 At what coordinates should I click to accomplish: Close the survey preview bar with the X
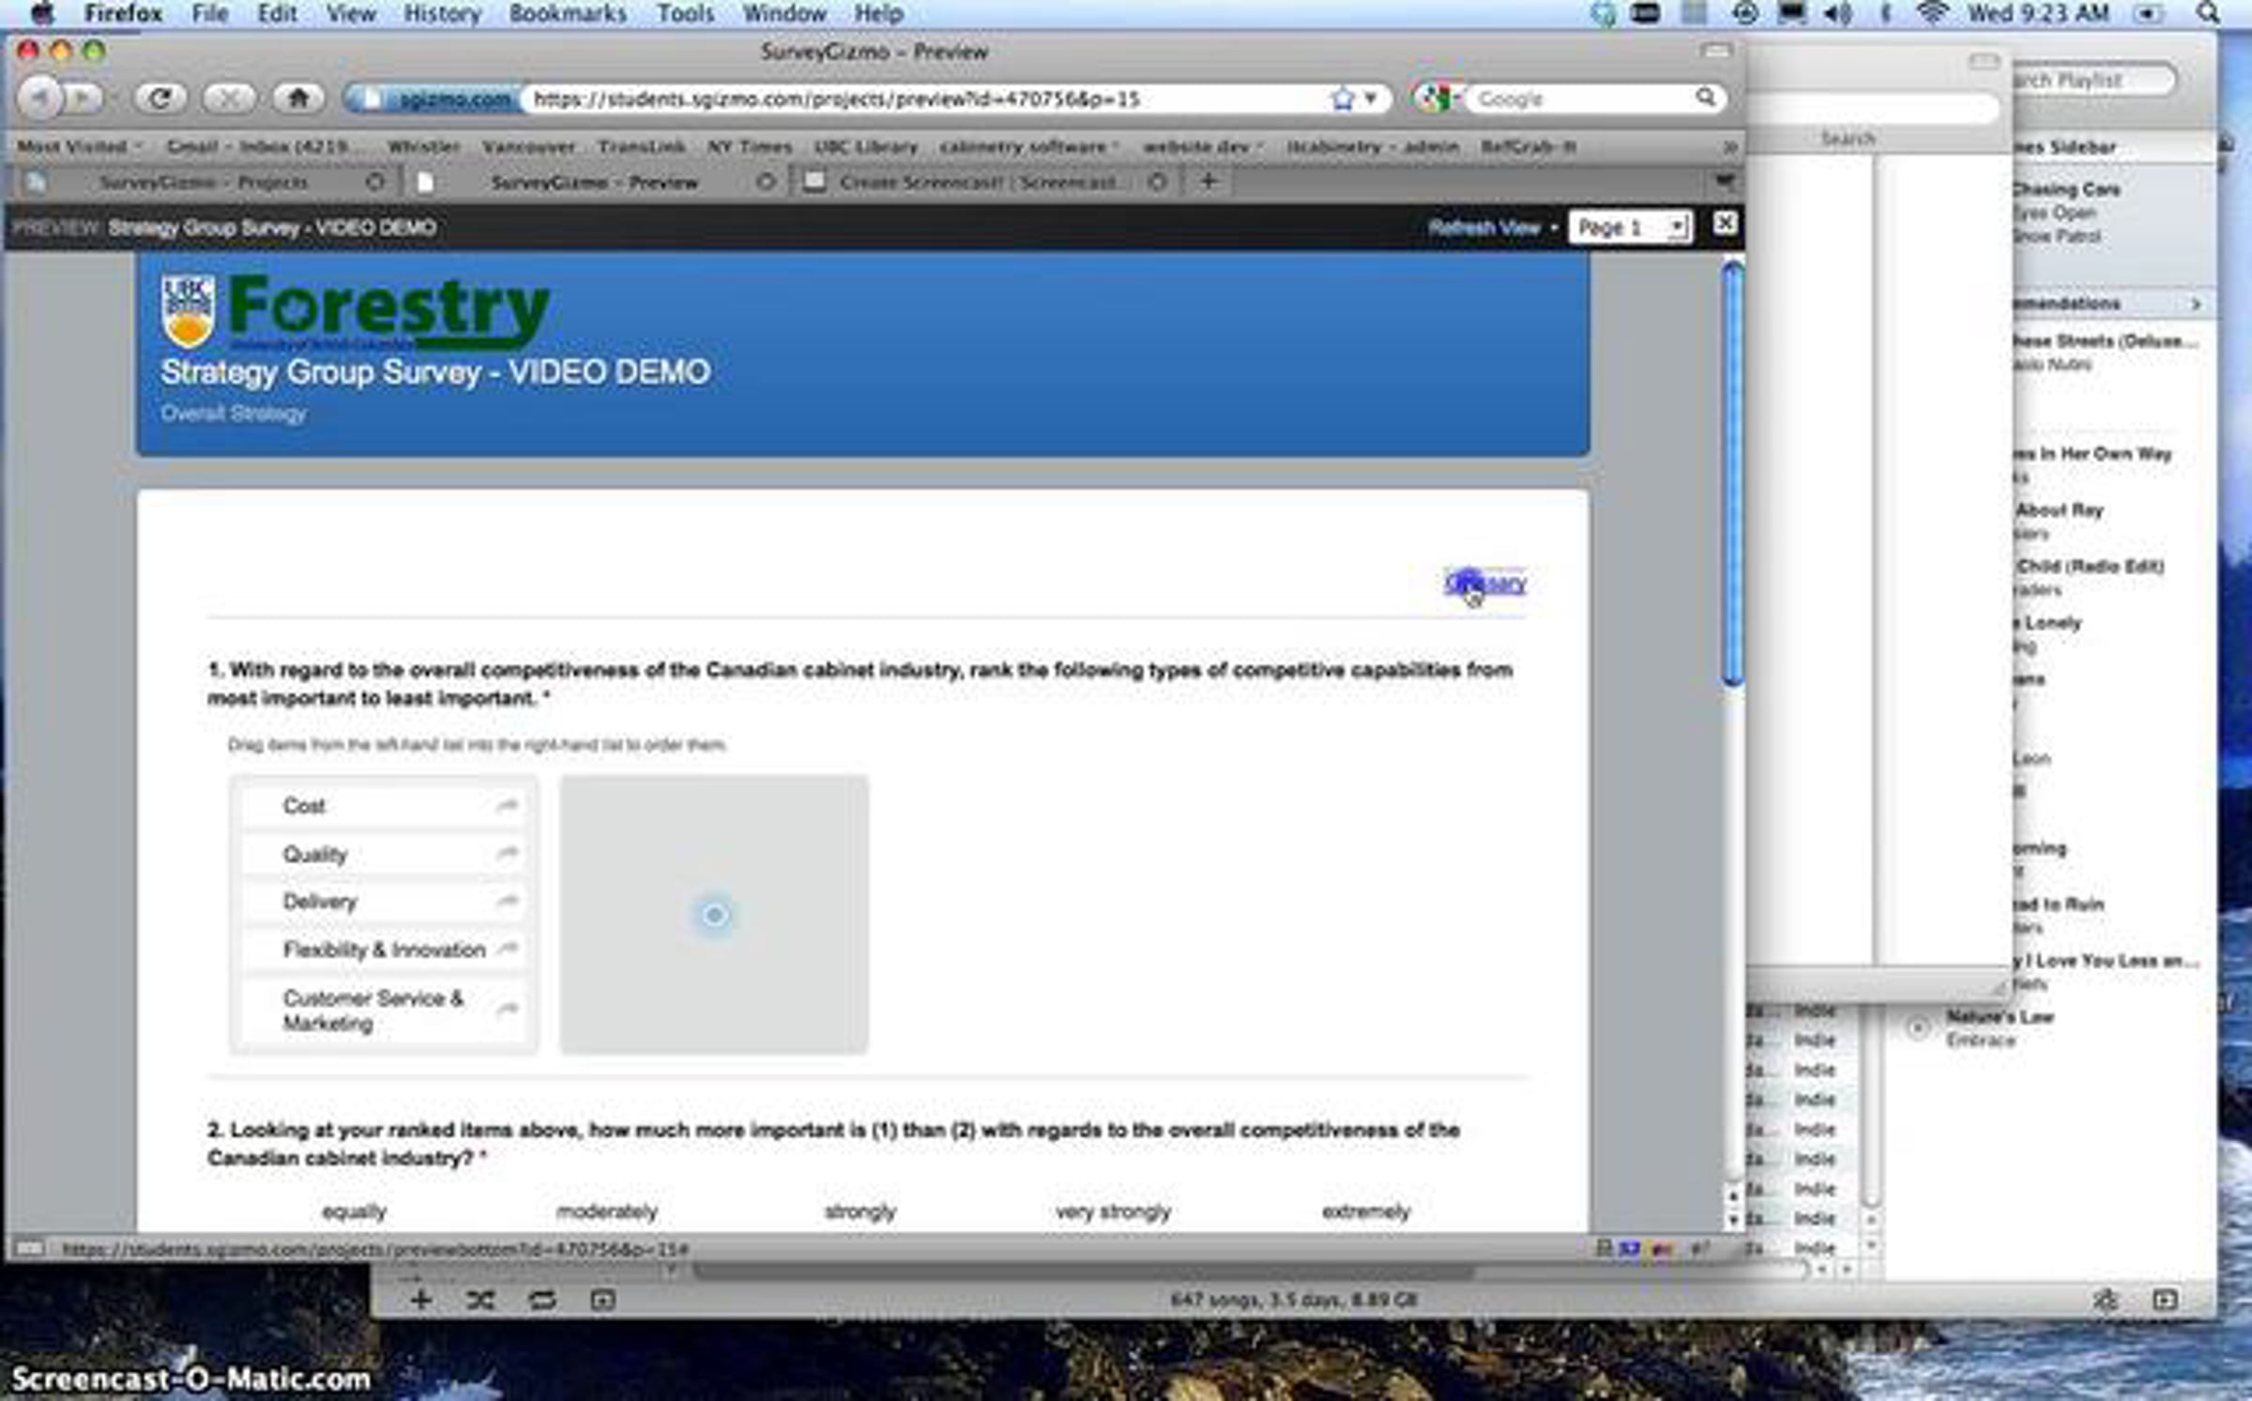tap(1724, 223)
